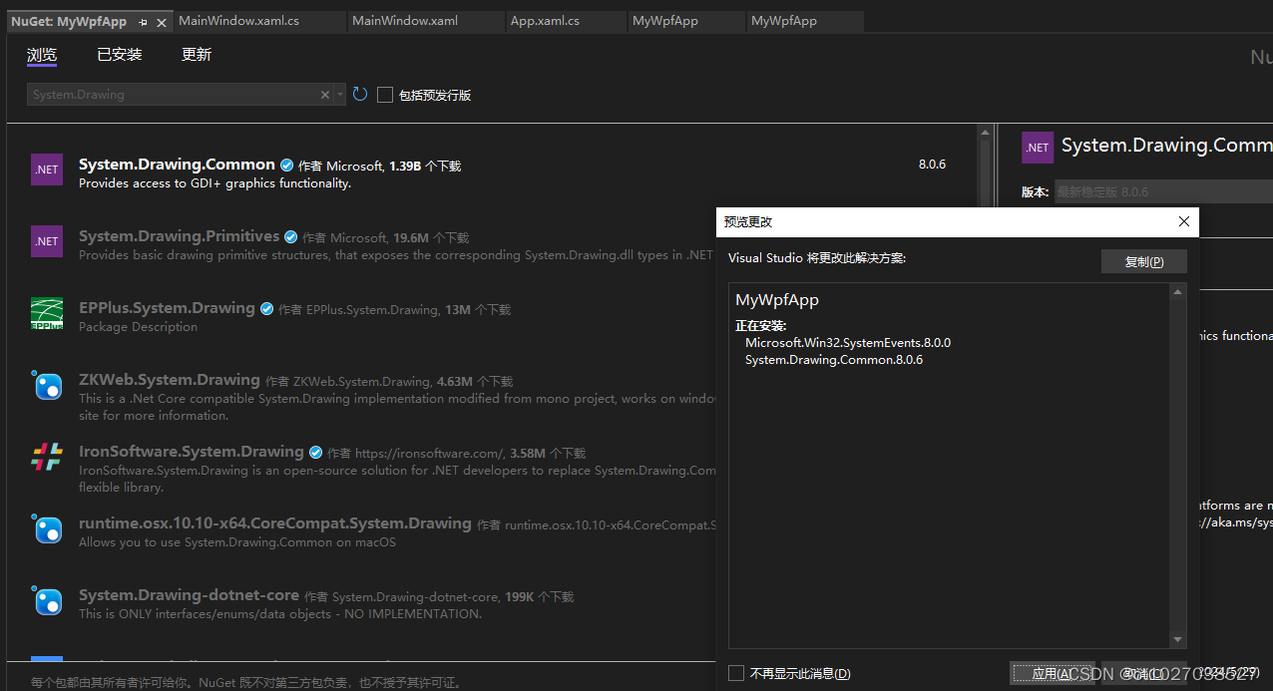Click the System.Drawing-dotnet-core package icon
The image size is (1273, 691).
click(47, 601)
